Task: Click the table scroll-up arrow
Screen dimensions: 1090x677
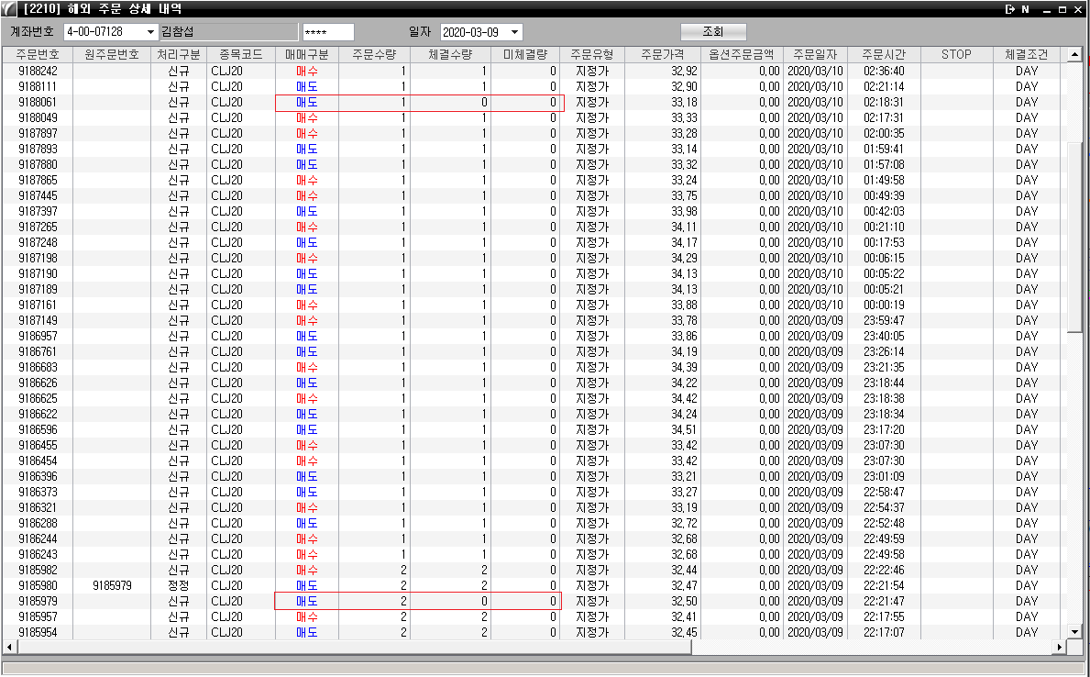Action: tap(1075, 55)
